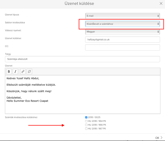
Task: Open the Magyar language dropdown
Action: [x=122, y=32]
